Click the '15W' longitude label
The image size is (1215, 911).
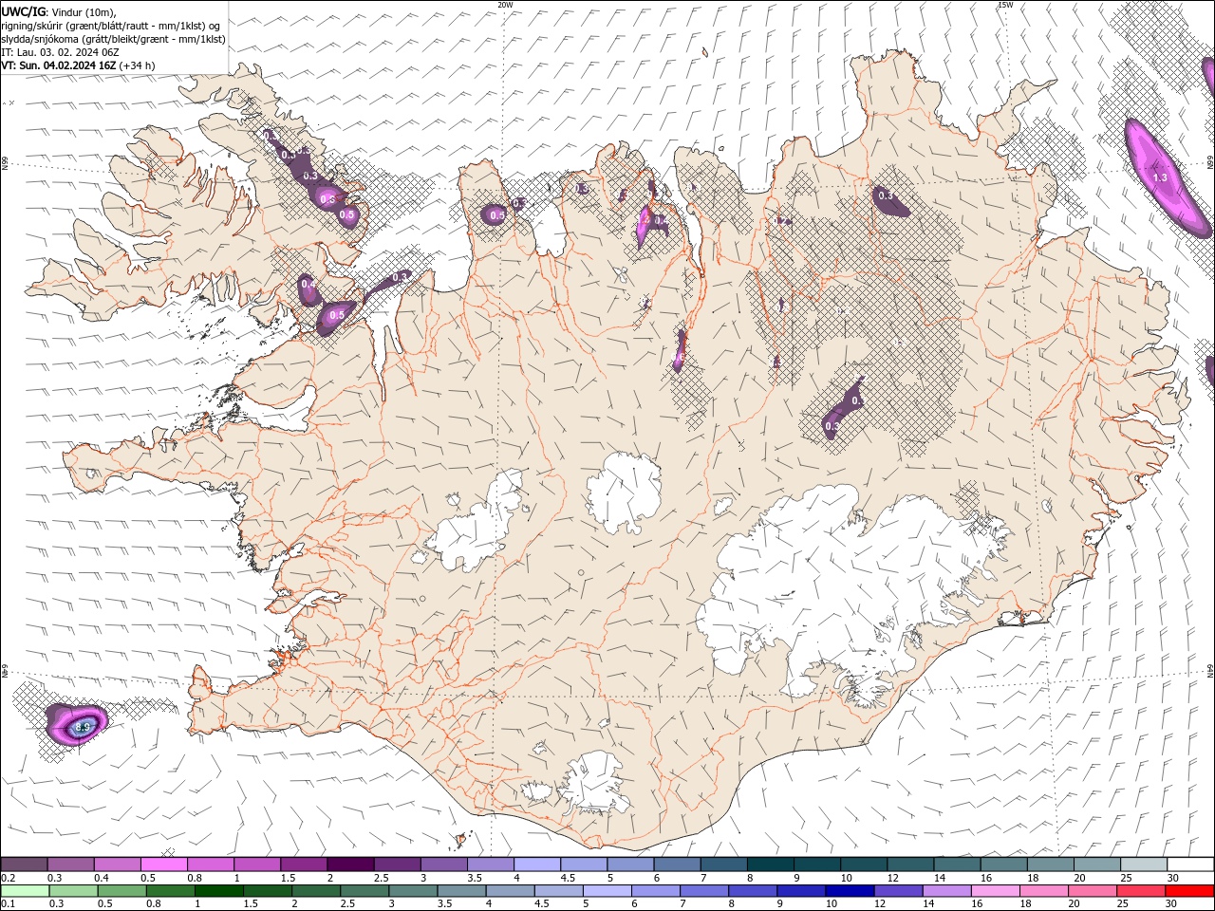click(x=1004, y=5)
